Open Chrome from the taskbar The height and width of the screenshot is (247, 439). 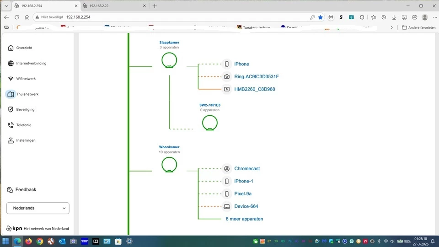click(x=40, y=241)
